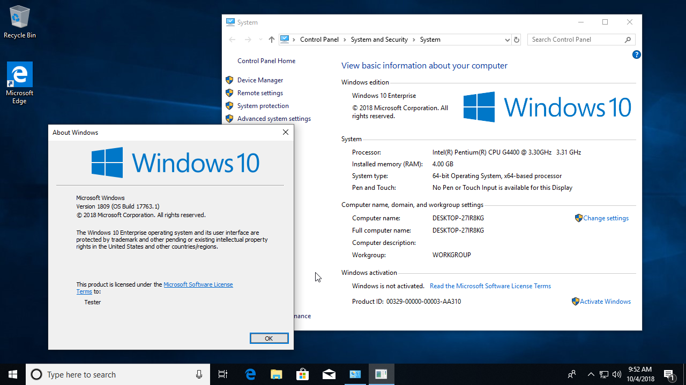
Task: Select the System breadcrumb item
Action: 430,40
